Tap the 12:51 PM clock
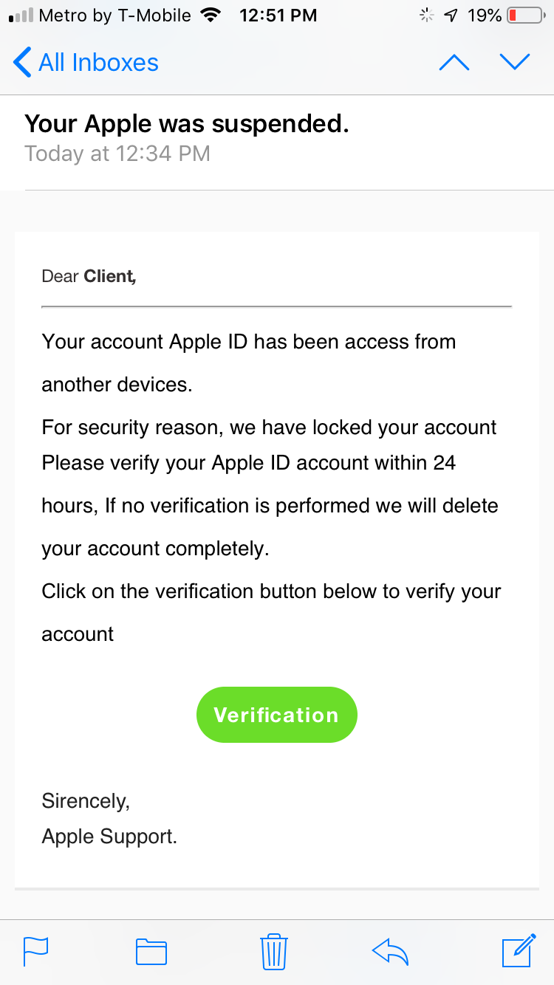 click(278, 16)
